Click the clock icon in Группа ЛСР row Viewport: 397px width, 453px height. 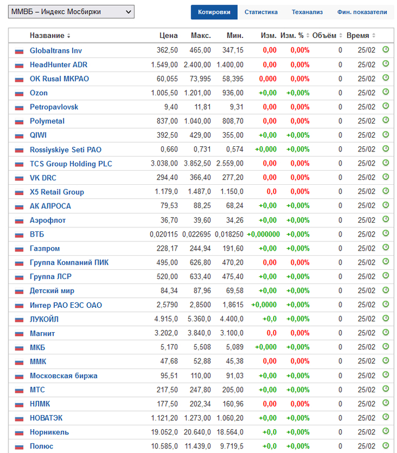[x=386, y=276]
